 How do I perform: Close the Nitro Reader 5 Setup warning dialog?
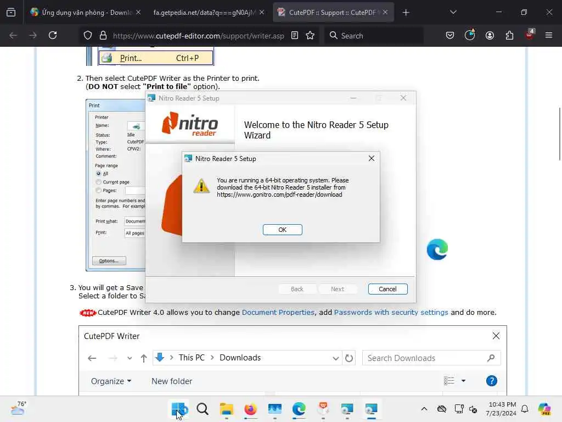pyautogui.click(x=372, y=158)
